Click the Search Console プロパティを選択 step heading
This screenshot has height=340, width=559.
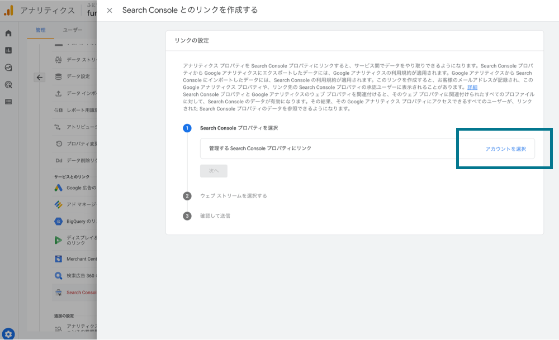pos(239,128)
